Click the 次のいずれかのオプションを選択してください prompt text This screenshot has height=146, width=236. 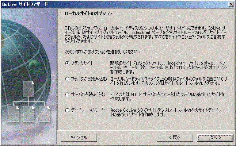(x=100, y=52)
